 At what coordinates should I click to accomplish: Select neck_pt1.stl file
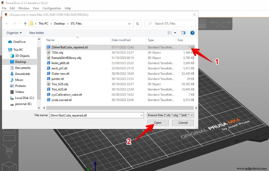point(120,68)
